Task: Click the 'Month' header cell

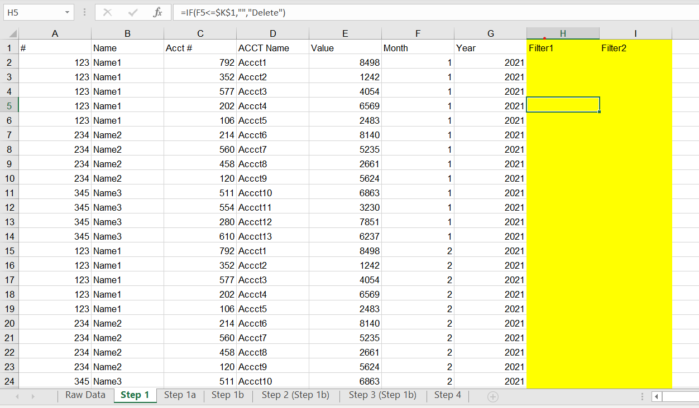Action: pos(418,48)
